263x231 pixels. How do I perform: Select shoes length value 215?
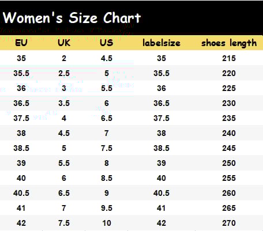coord(229,58)
